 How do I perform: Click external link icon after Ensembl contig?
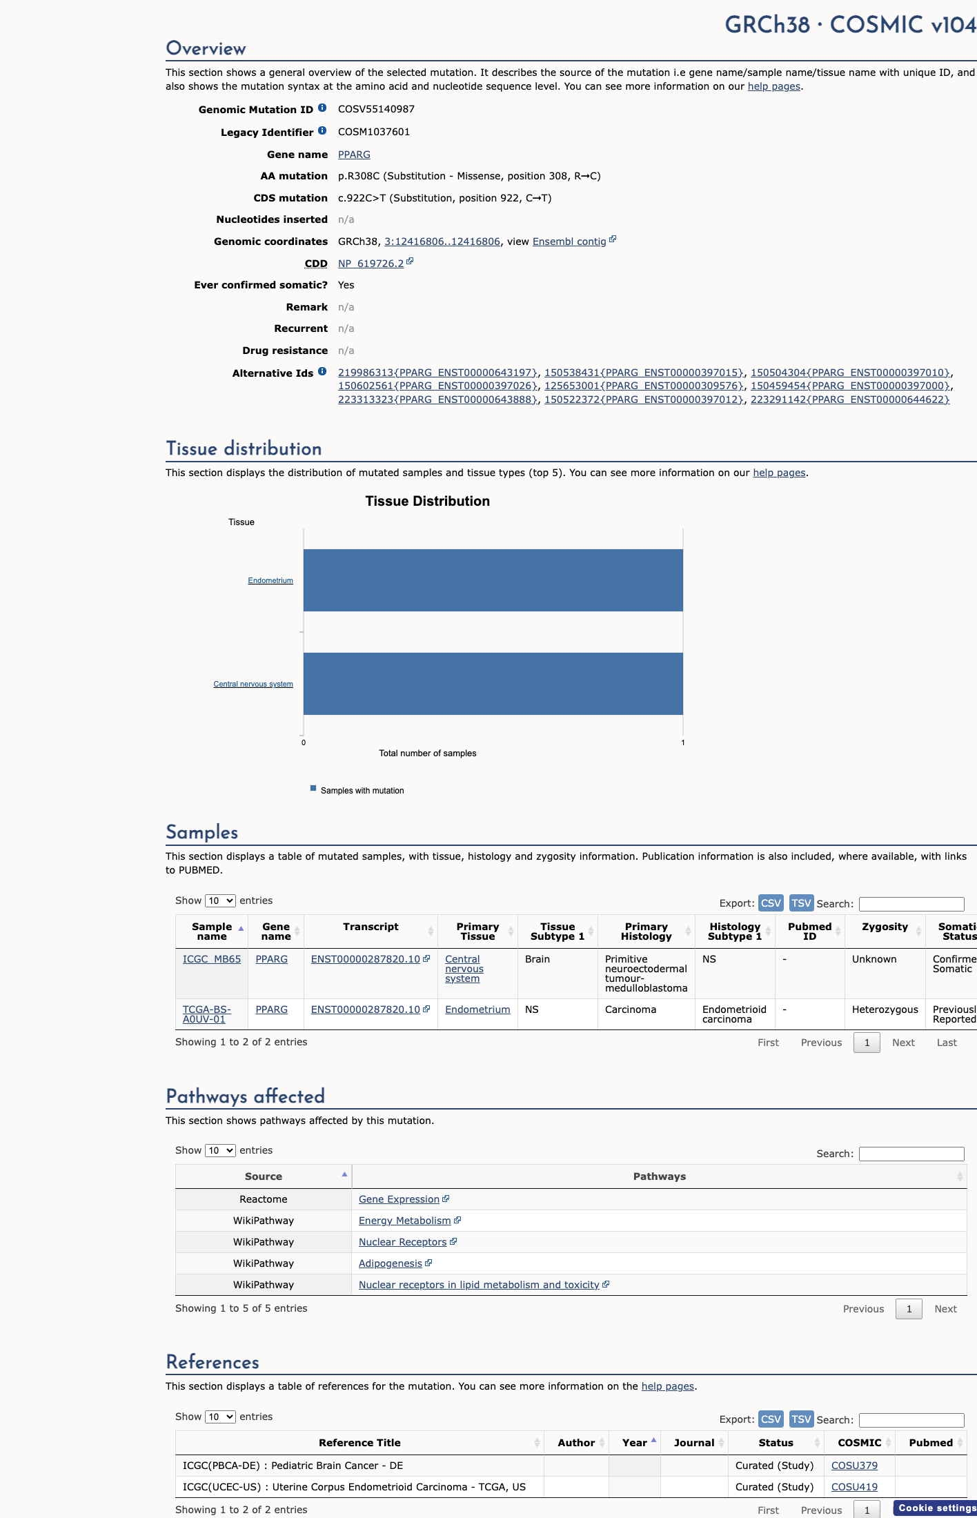click(x=613, y=239)
